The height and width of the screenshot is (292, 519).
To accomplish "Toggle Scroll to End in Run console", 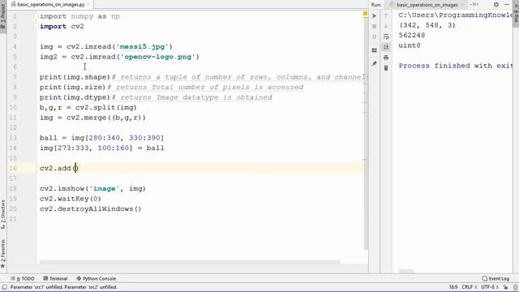I will [386, 47].
